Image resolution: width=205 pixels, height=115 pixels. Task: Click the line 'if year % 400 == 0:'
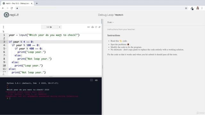29,49
